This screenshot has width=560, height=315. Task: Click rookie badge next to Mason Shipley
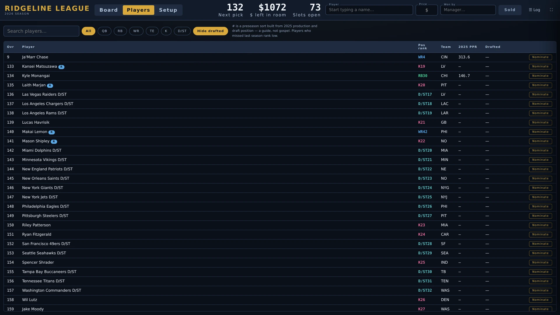coord(54,142)
